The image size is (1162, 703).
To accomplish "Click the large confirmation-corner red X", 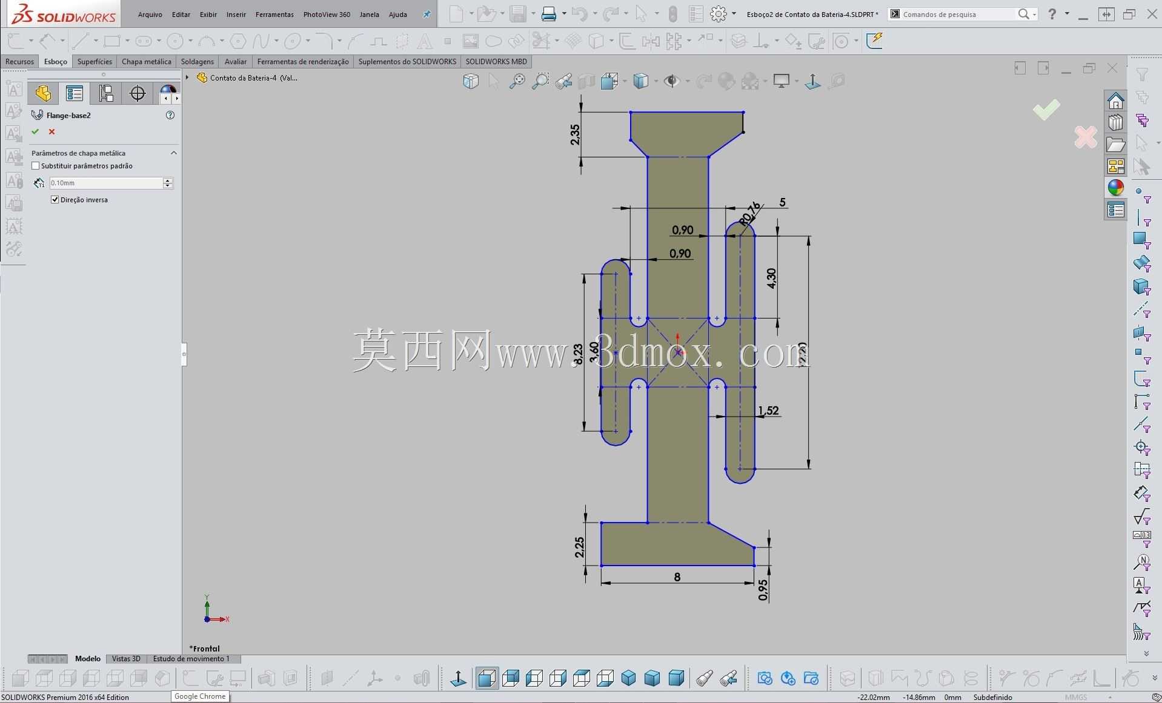I will point(1085,137).
